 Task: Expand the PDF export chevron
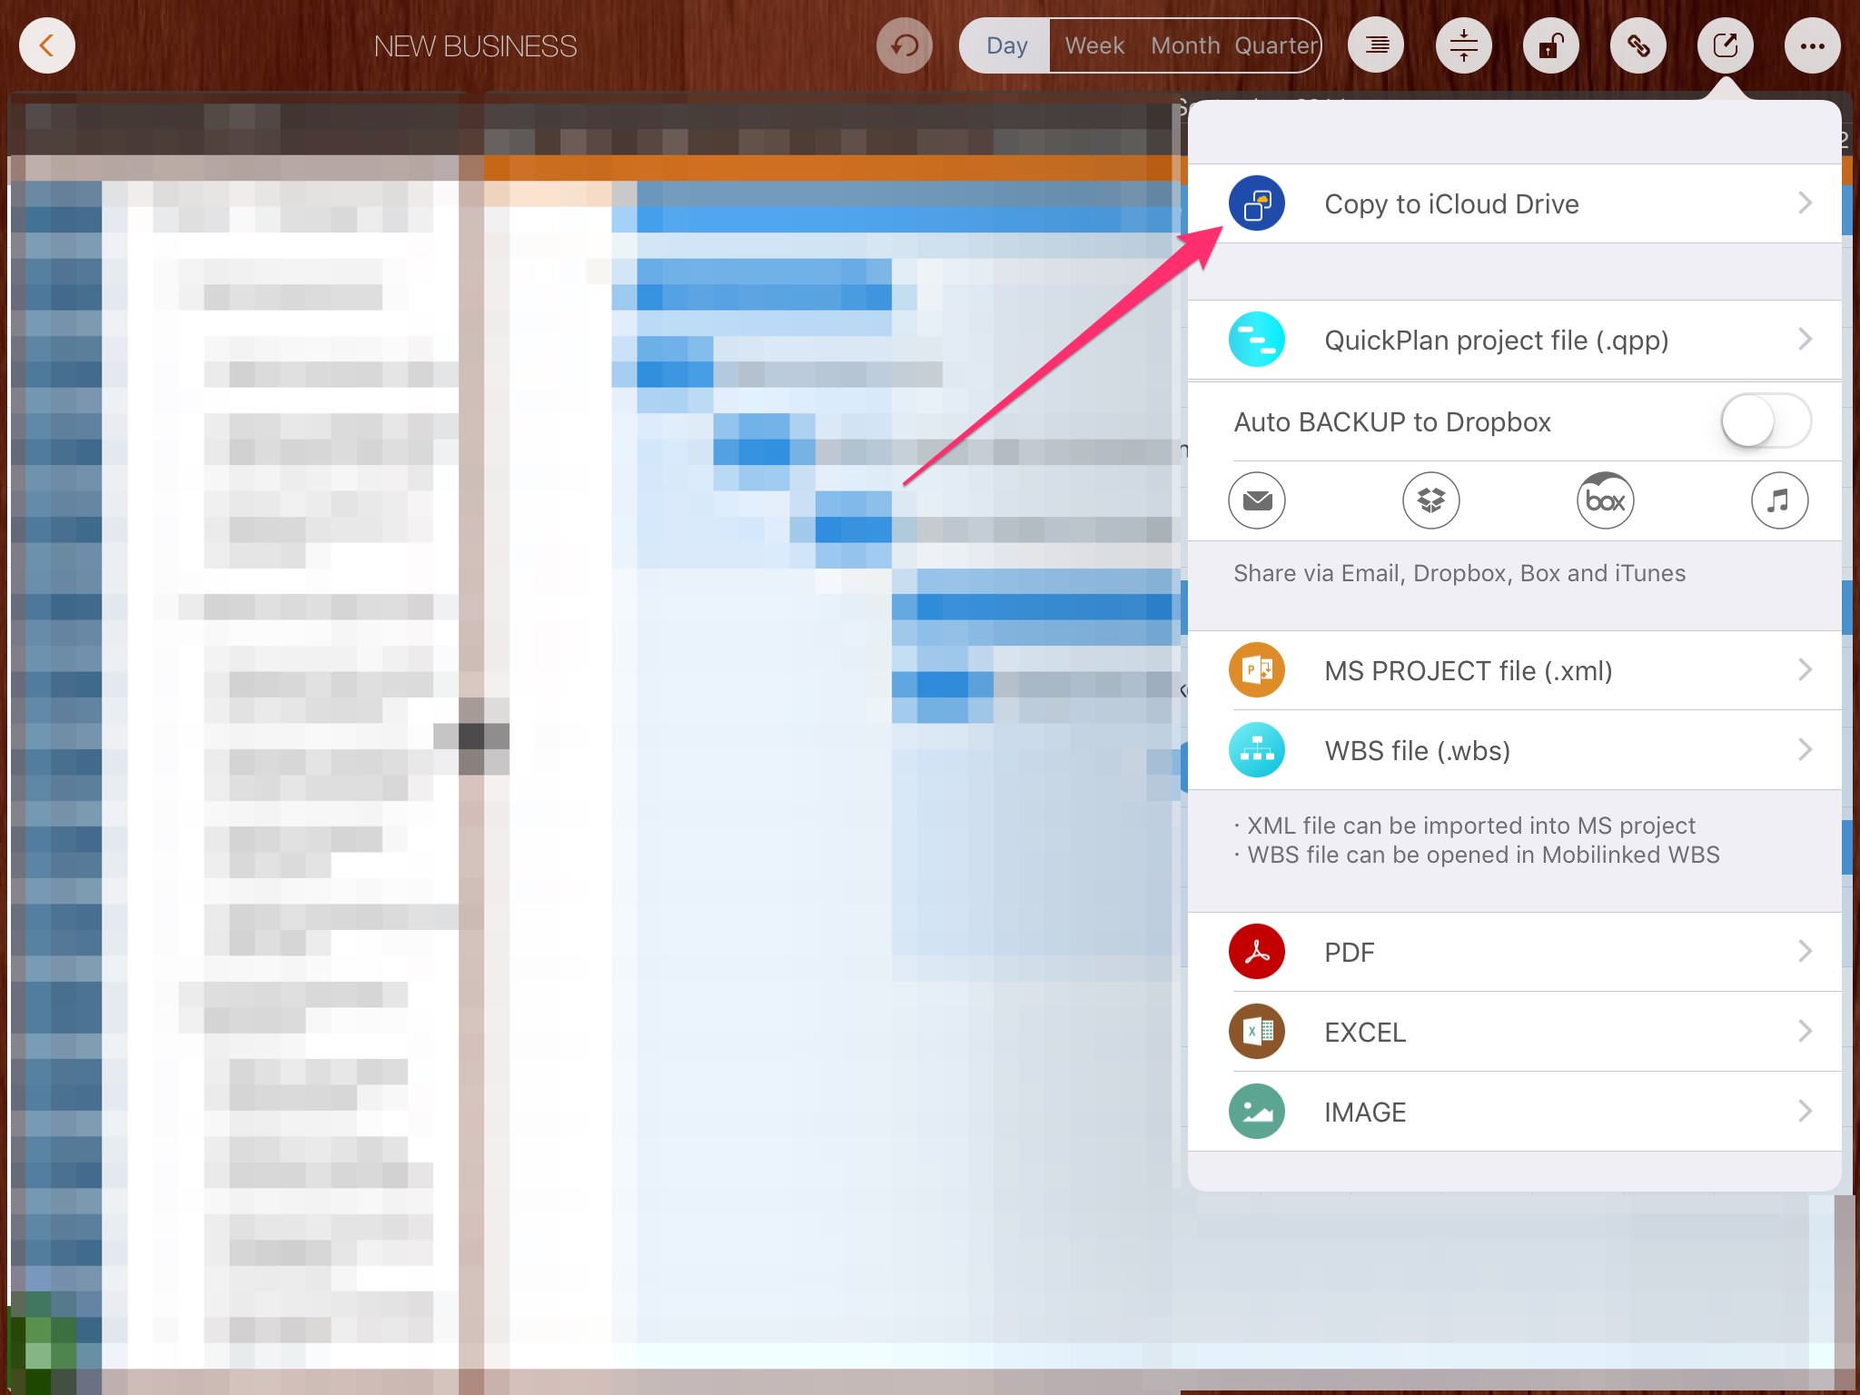point(1805,952)
